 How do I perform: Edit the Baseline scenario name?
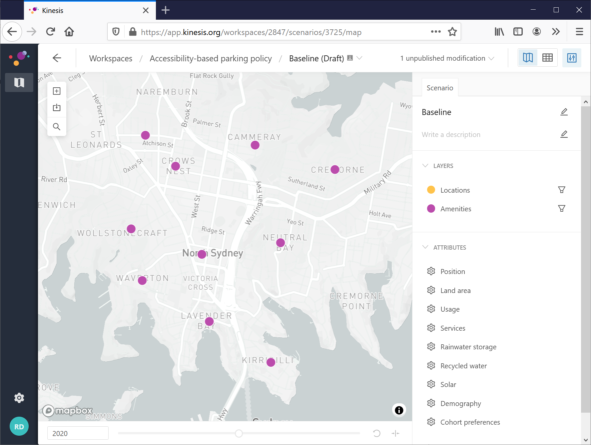tap(564, 112)
